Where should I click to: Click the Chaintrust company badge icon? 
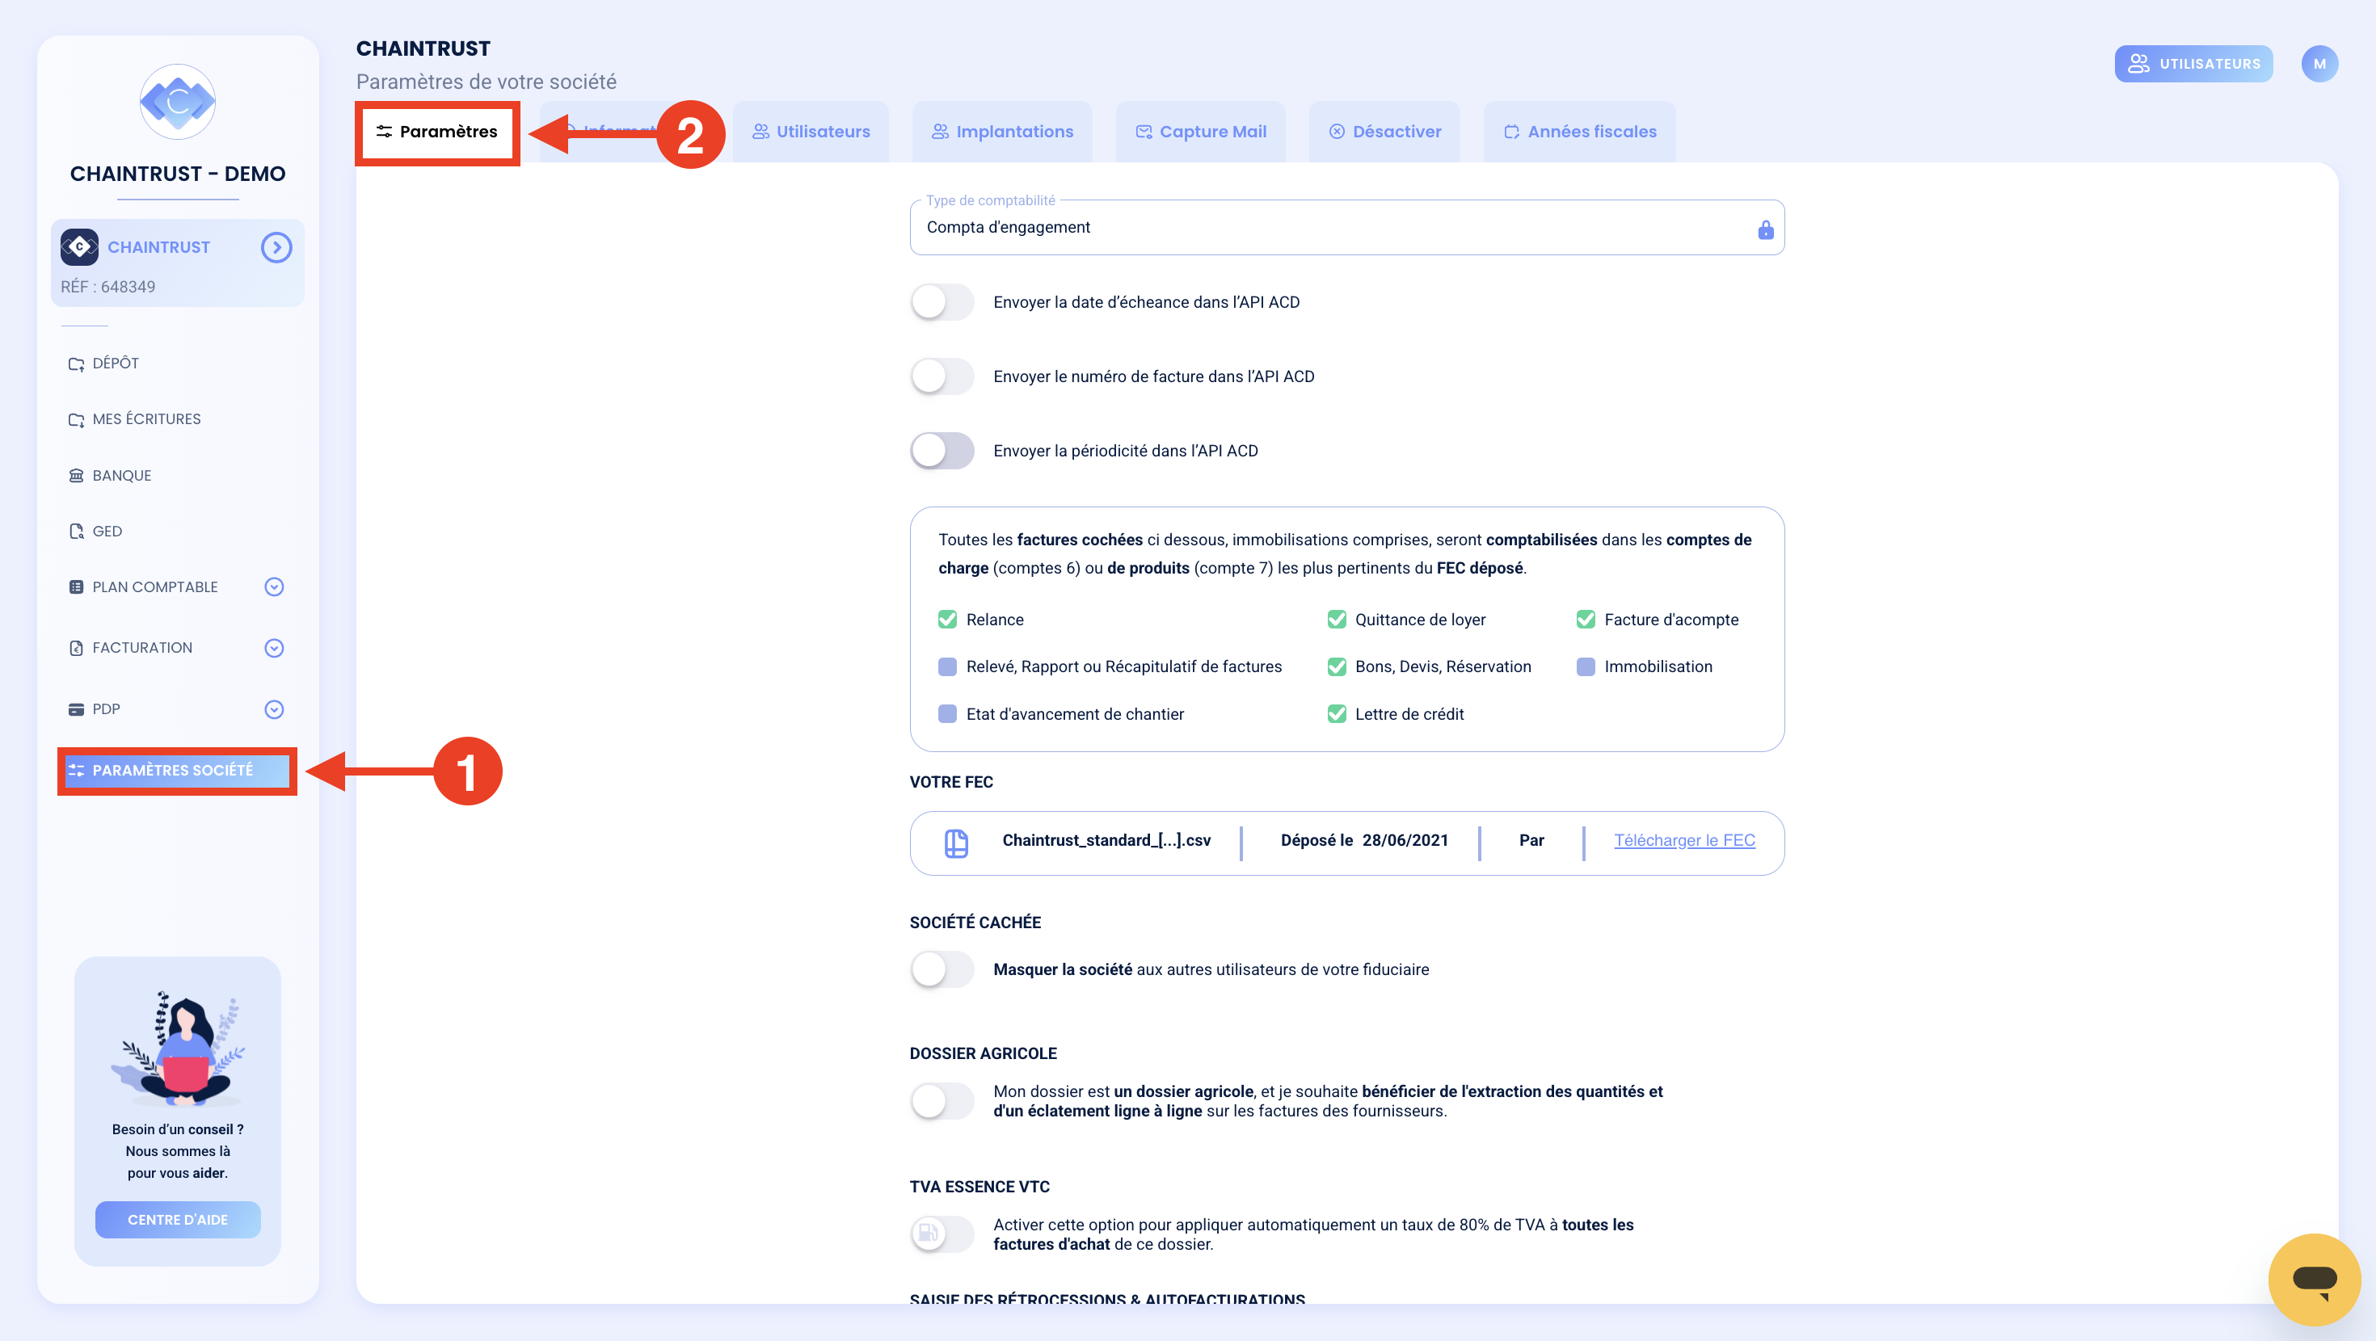click(x=79, y=247)
